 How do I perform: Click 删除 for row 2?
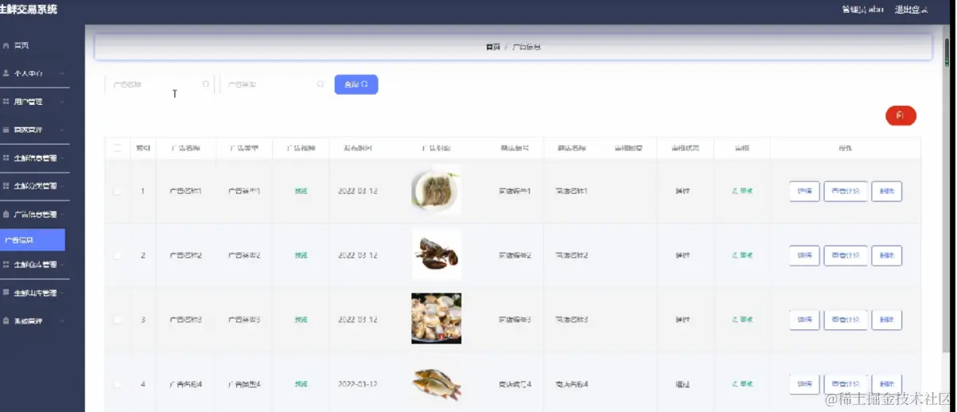point(886,255)
